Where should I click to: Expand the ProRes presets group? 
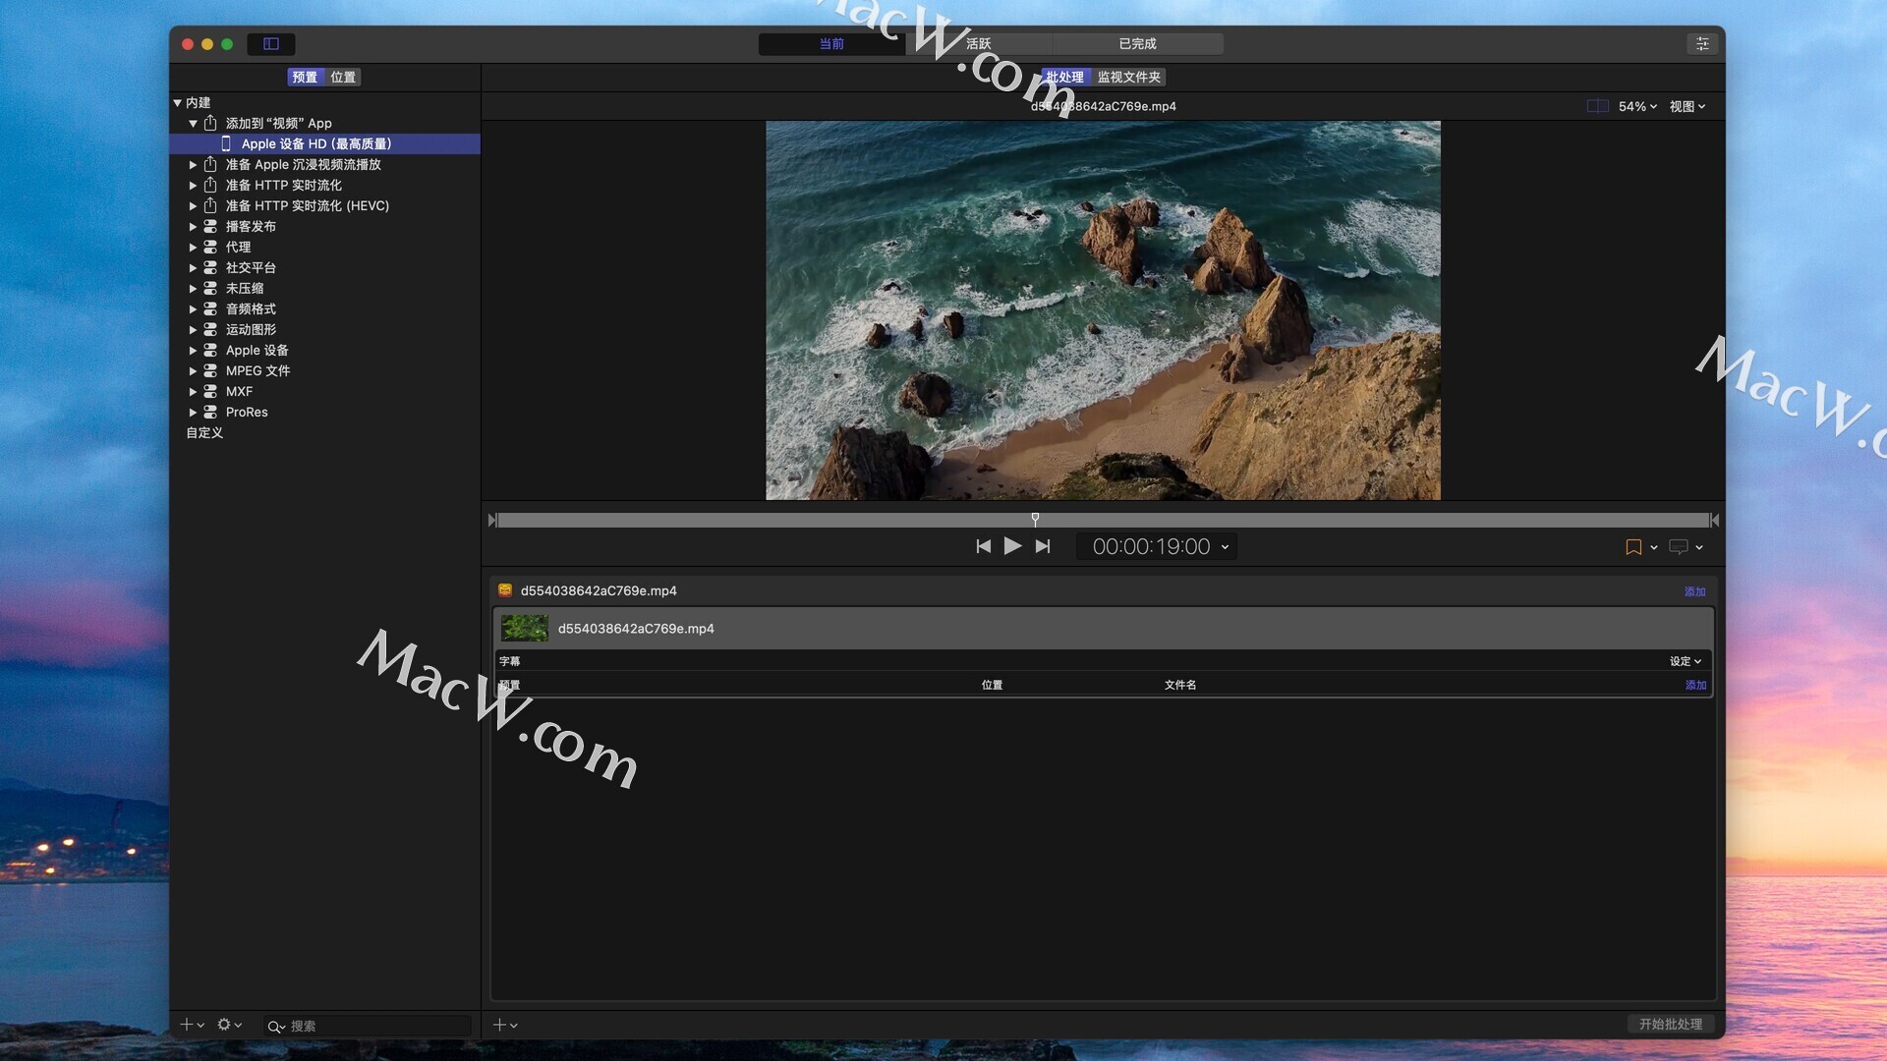pyautogui.click(x=194, y=413)
